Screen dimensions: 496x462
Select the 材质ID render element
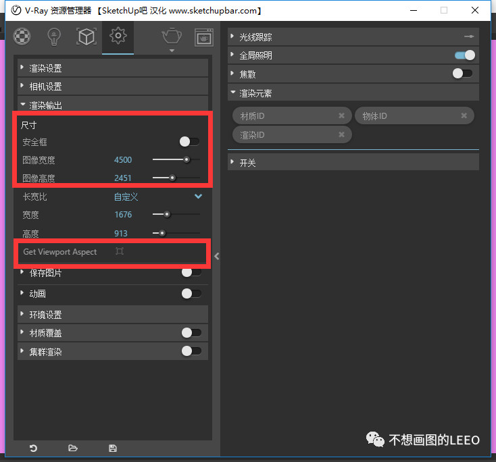[x=292, y=115]
